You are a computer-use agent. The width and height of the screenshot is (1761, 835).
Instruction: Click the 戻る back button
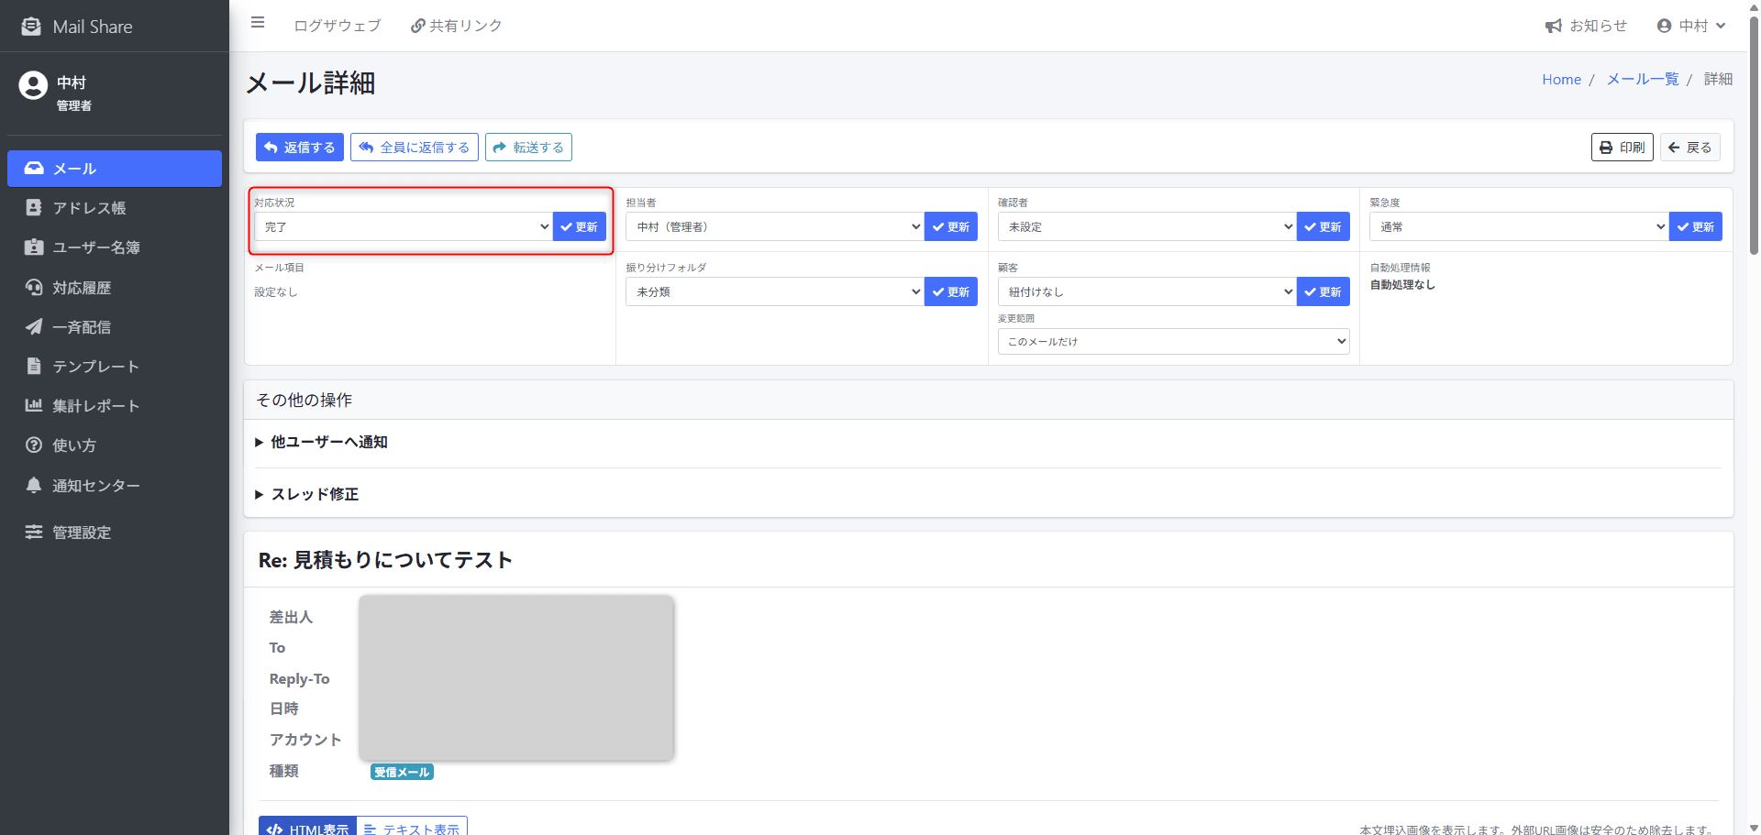1690,148
